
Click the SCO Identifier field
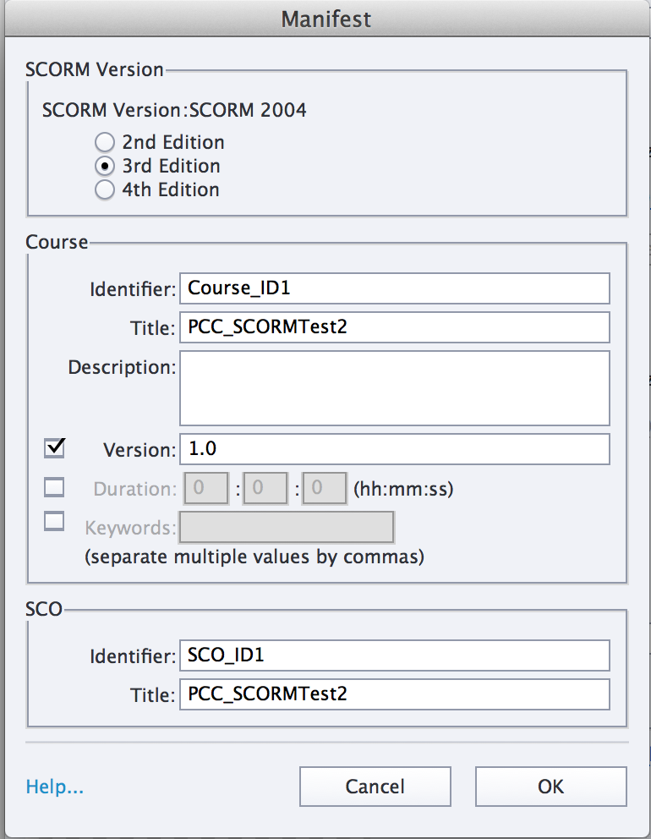pyautogui.click(x=394, y=655)
